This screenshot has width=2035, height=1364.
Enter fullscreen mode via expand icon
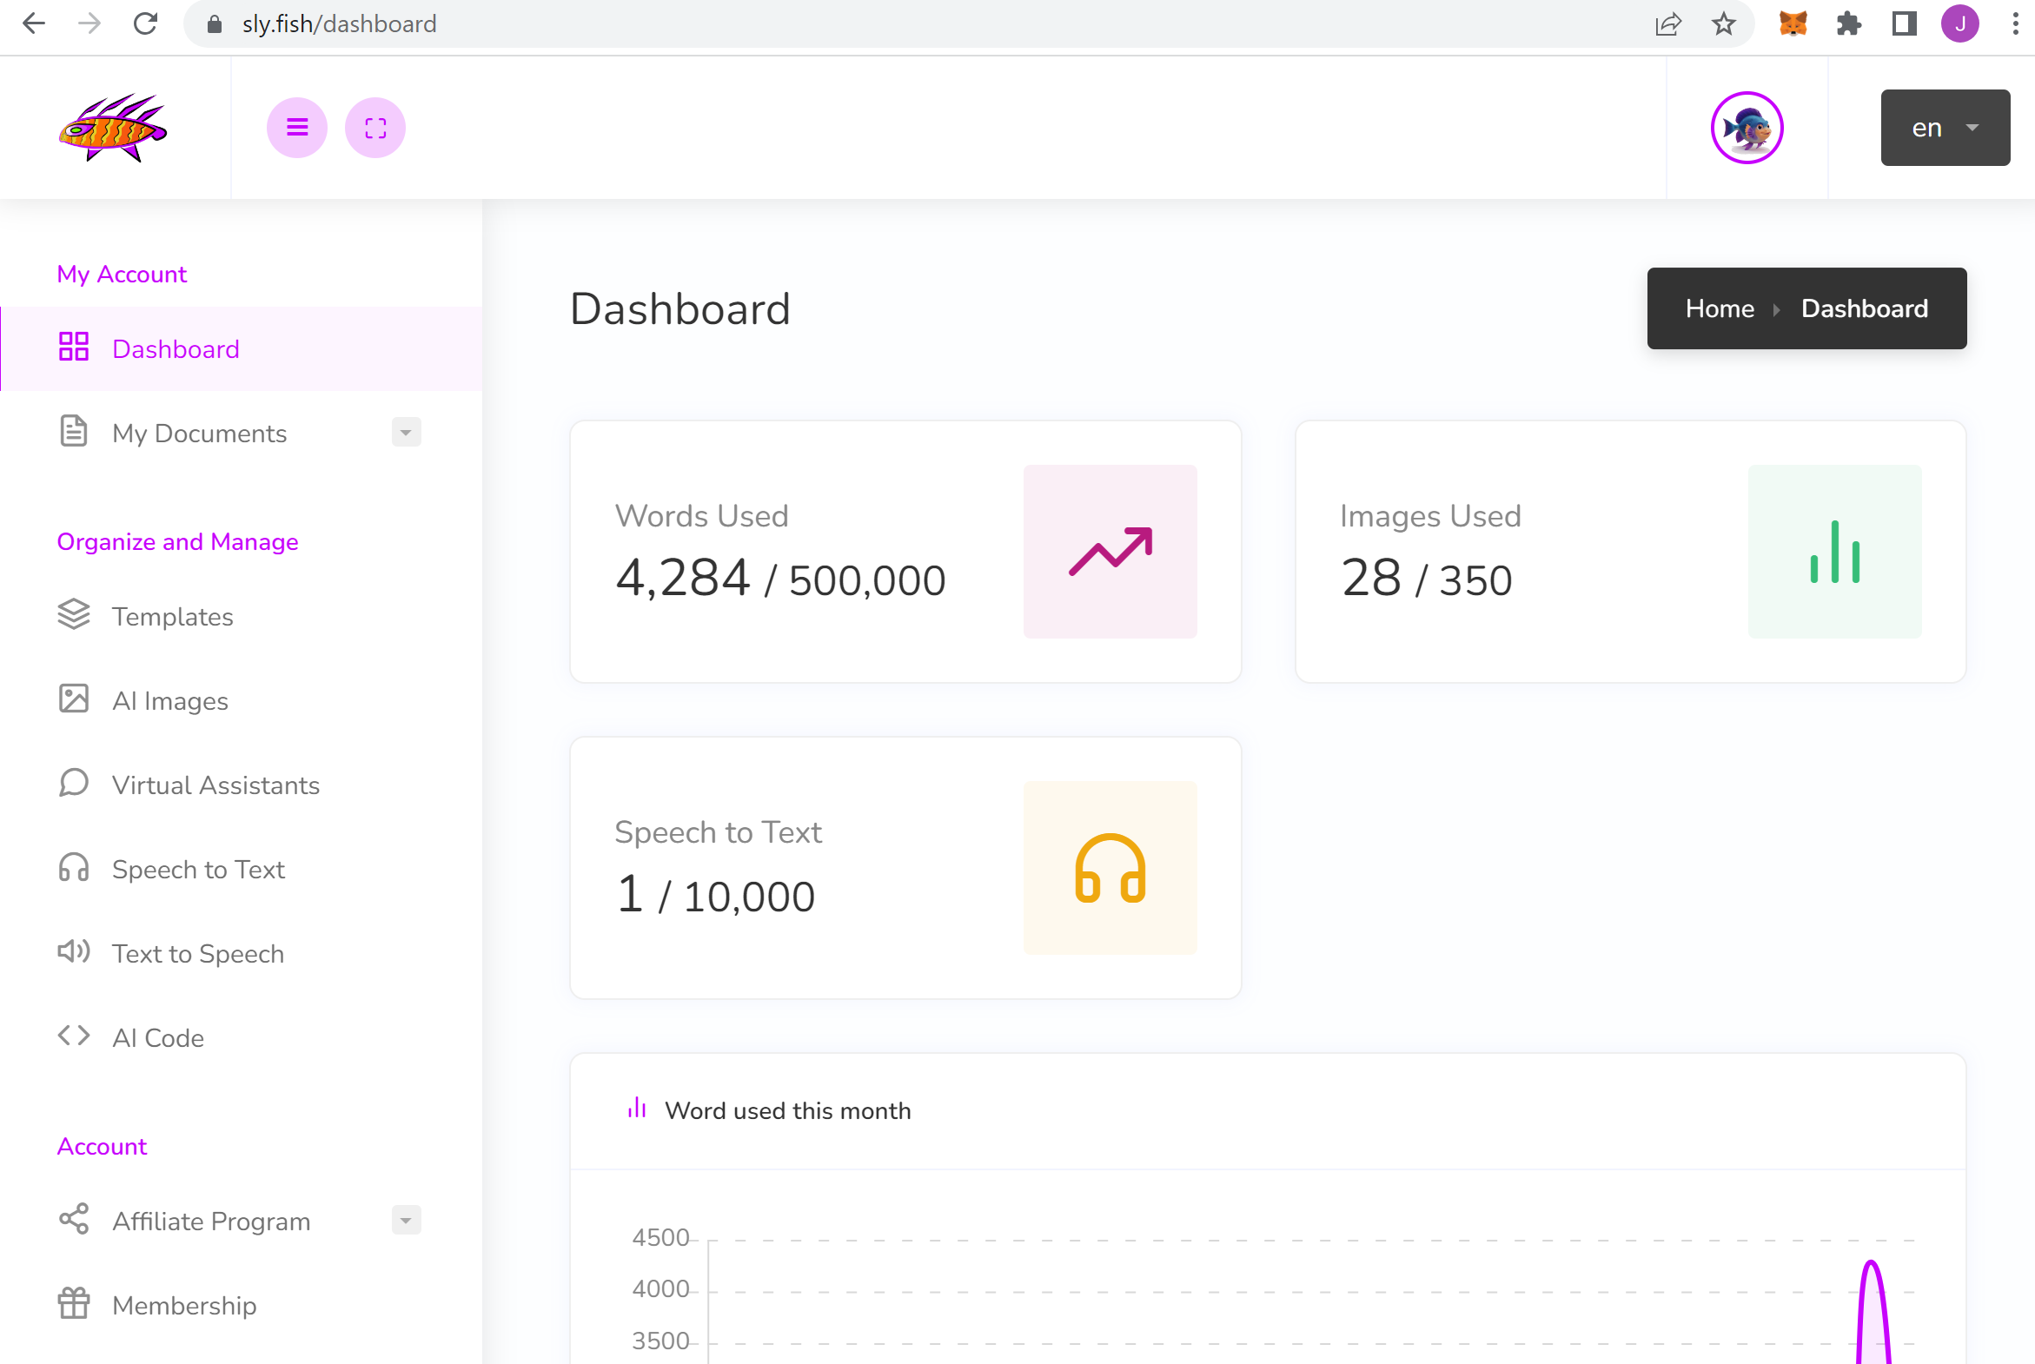point(375,128)
